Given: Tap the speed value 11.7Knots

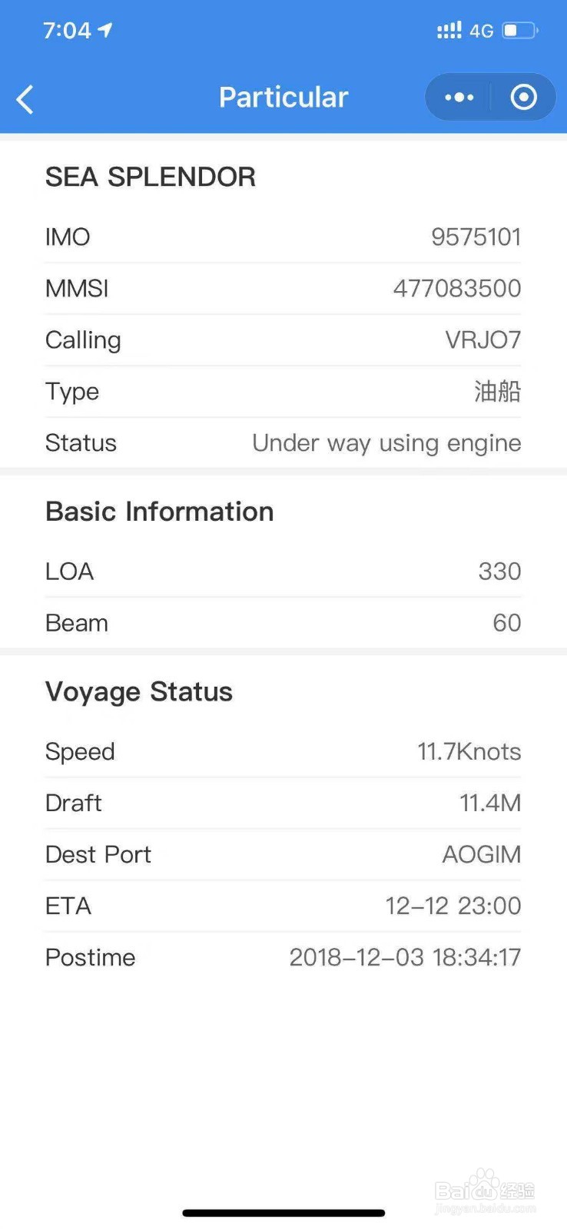Looking at the screenshot, I should click(469, 751).
